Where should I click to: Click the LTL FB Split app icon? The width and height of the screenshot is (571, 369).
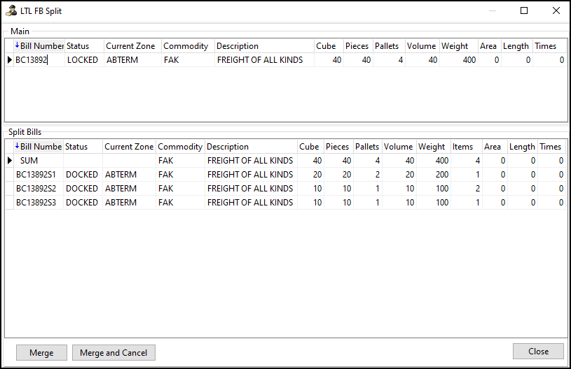click(11, 11)
